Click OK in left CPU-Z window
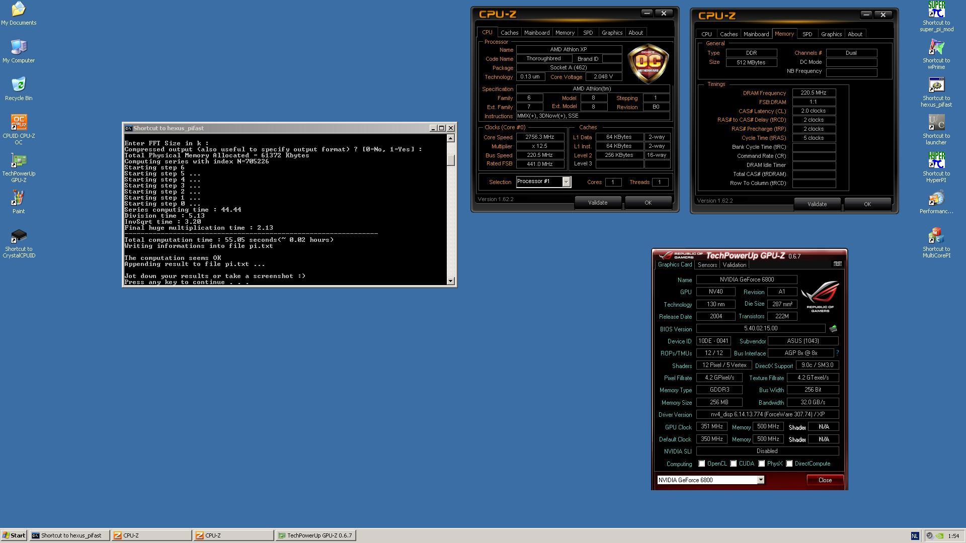The width and height of the screenshot is (966, 543). pyautogui.click(x=648, y=203)
